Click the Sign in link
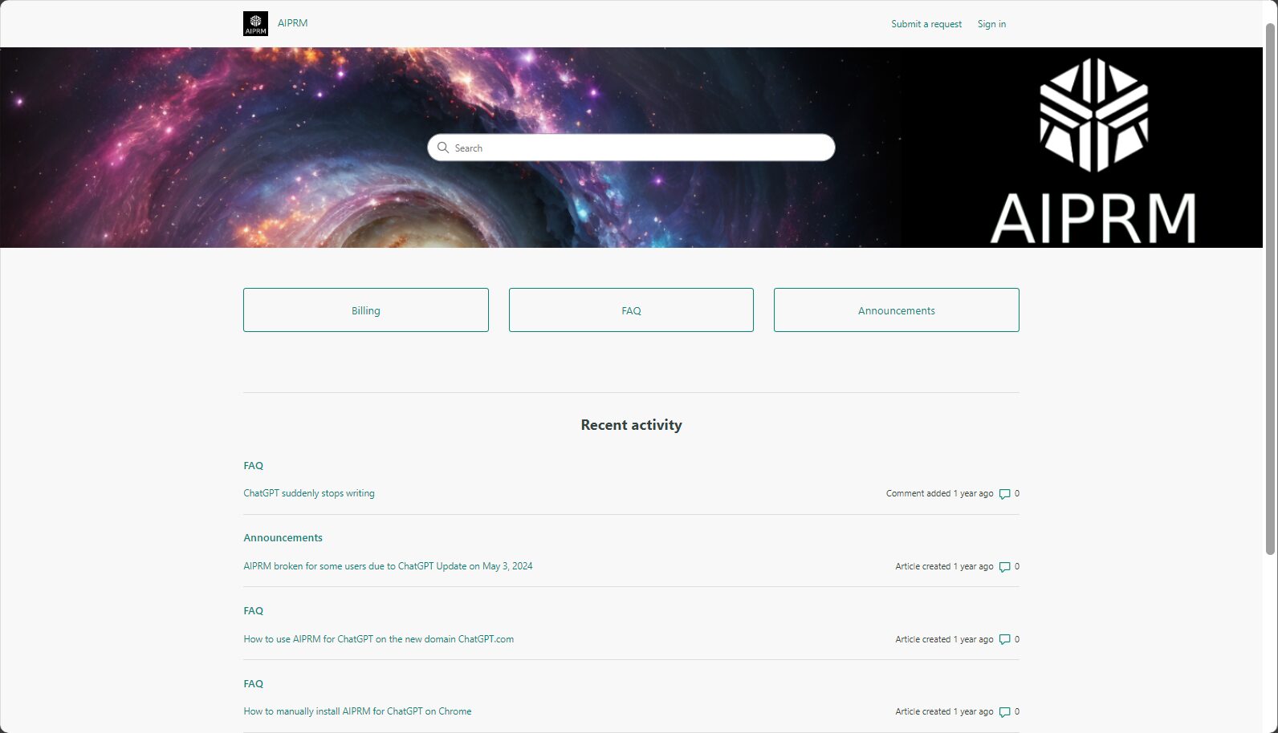This screenshot has width=1278, height=733. [991, 24]
